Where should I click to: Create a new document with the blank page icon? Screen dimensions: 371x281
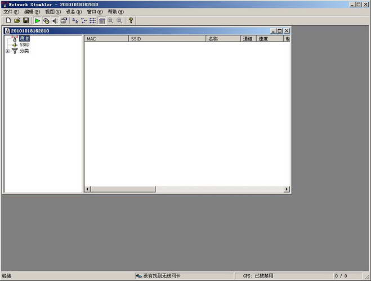(x=8, y=21)
